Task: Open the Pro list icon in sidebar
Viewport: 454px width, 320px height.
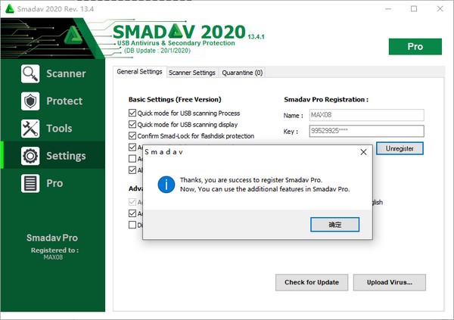Action: pyautogui.click(x=30, y=183)
